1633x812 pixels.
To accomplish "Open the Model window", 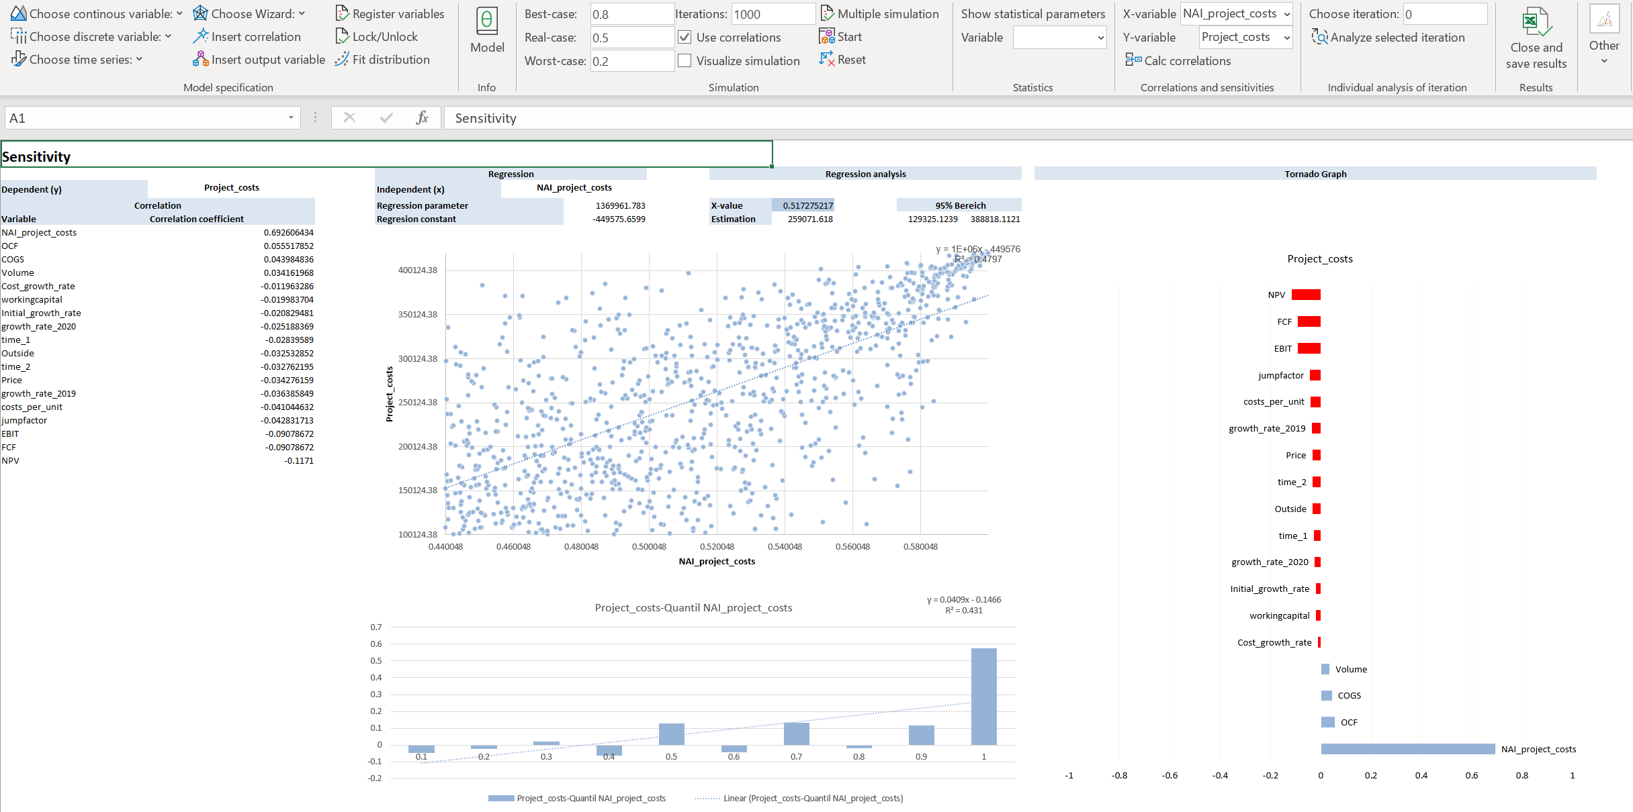I will [x=486, y=30].
